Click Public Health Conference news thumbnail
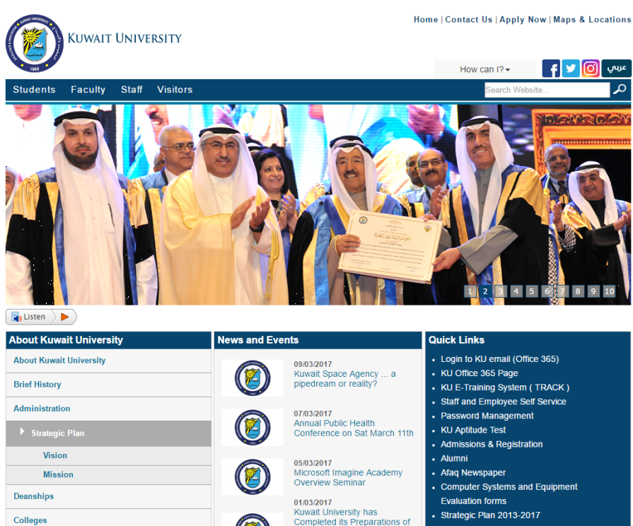633x526 pixels. (252, 427)
